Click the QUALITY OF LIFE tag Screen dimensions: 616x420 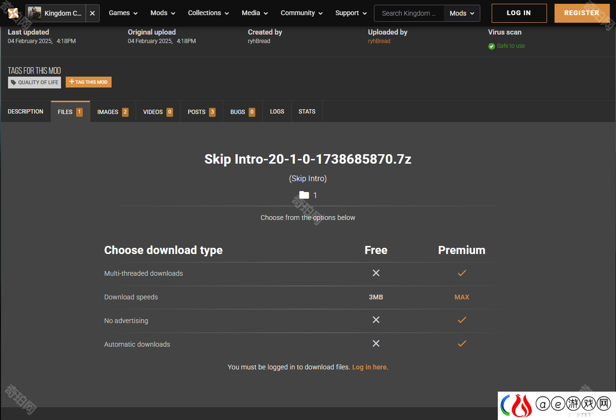35,82
